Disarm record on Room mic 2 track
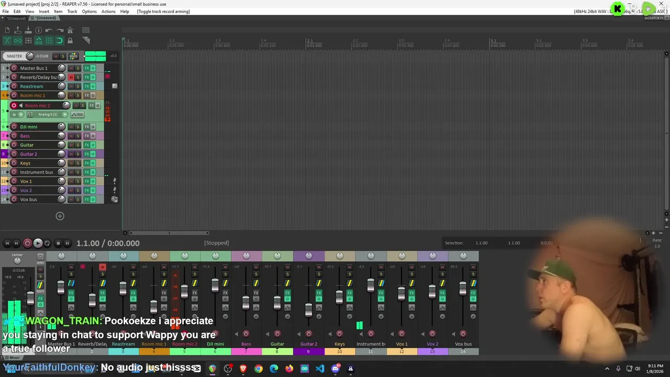This screenshot has width=670, height=377. point(14,106)
